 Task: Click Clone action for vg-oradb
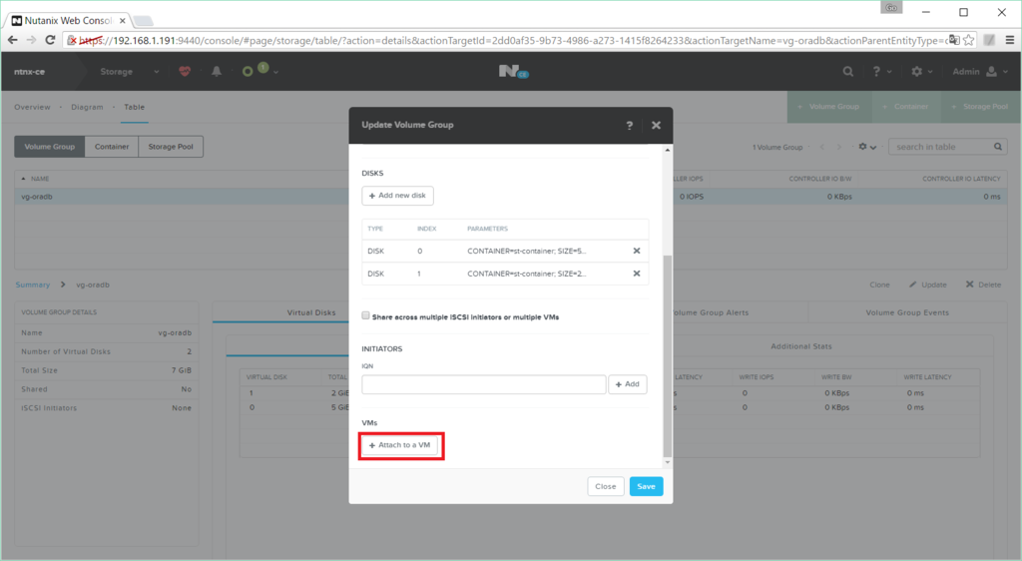(x=879, y=284)
